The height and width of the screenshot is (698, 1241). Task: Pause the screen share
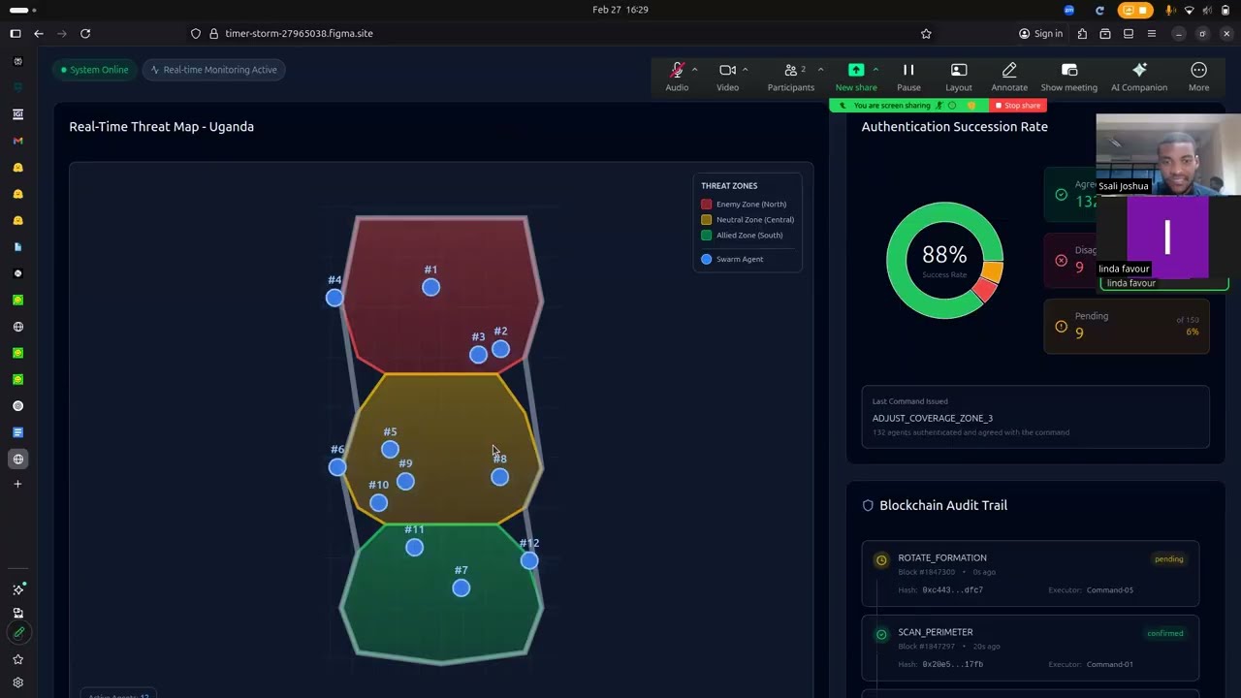tap(908, 77)
